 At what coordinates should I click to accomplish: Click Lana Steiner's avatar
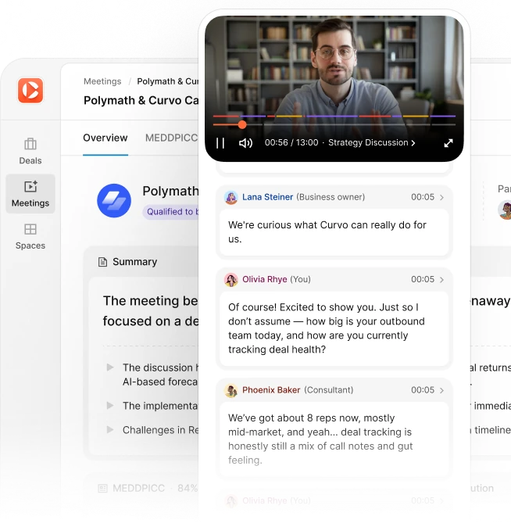pyautogui.click(x=231, y=197)
